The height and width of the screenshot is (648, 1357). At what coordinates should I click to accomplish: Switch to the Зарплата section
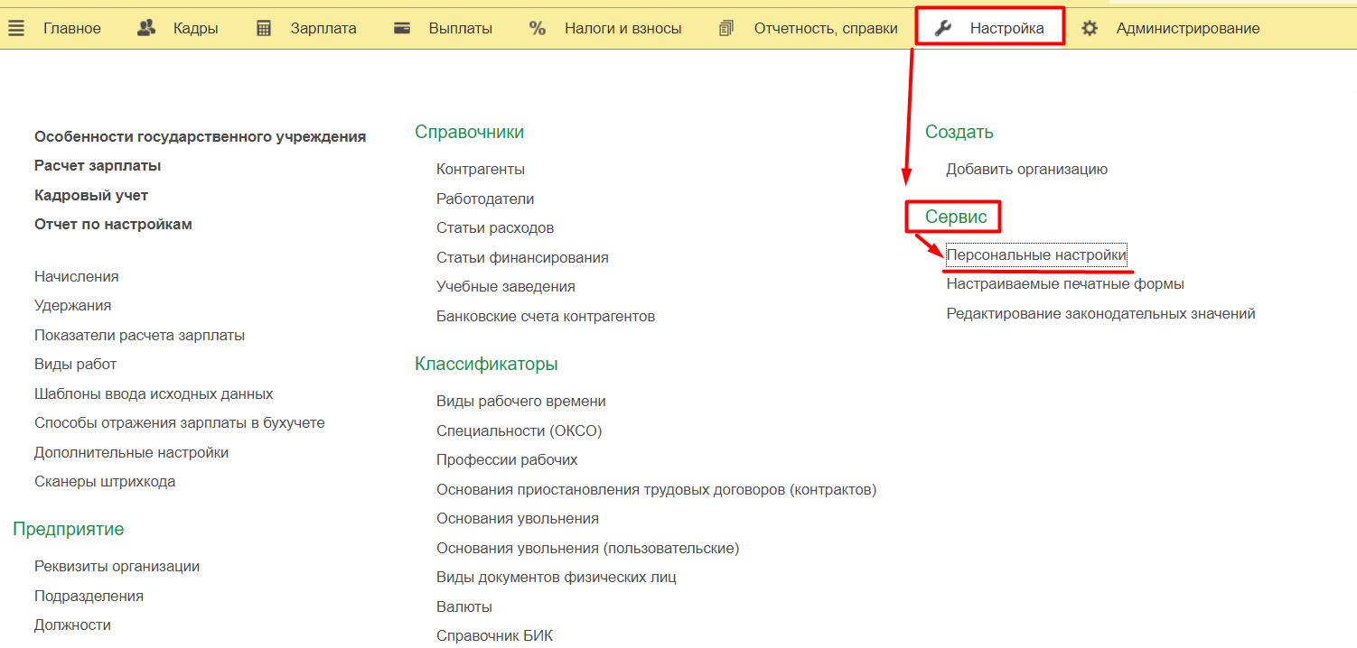click(x=323, y=28)
